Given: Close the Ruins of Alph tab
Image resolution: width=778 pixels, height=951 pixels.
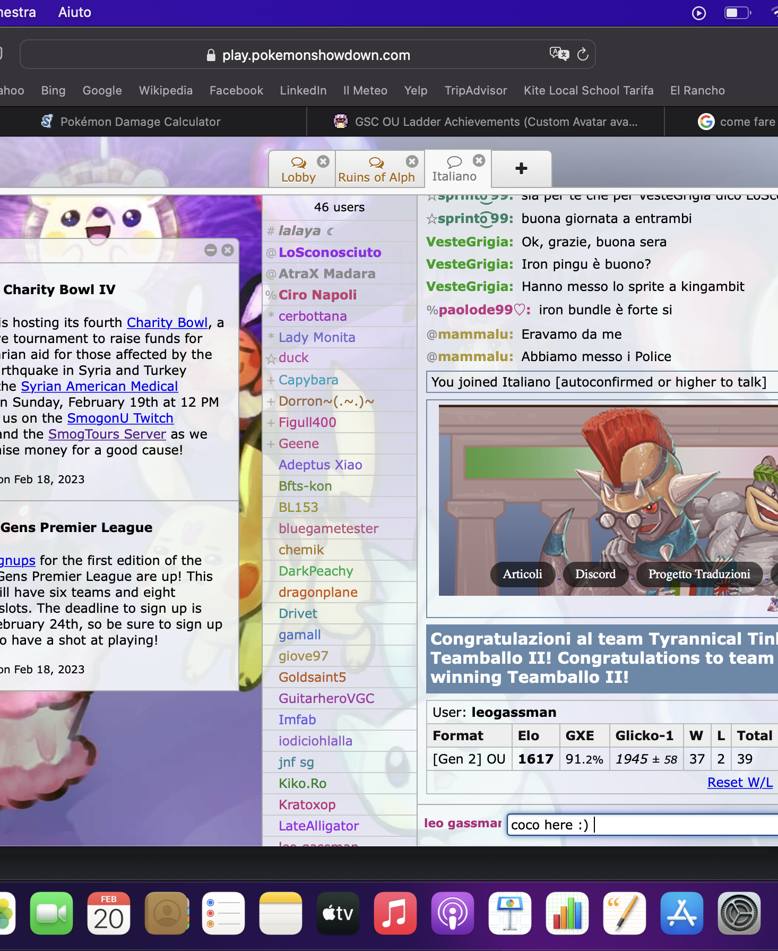Looking at the screenshot, I should [x=412, y=161].
